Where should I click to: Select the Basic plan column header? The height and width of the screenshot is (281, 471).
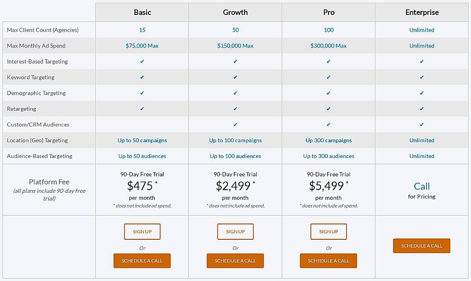[x=142, y=12]
